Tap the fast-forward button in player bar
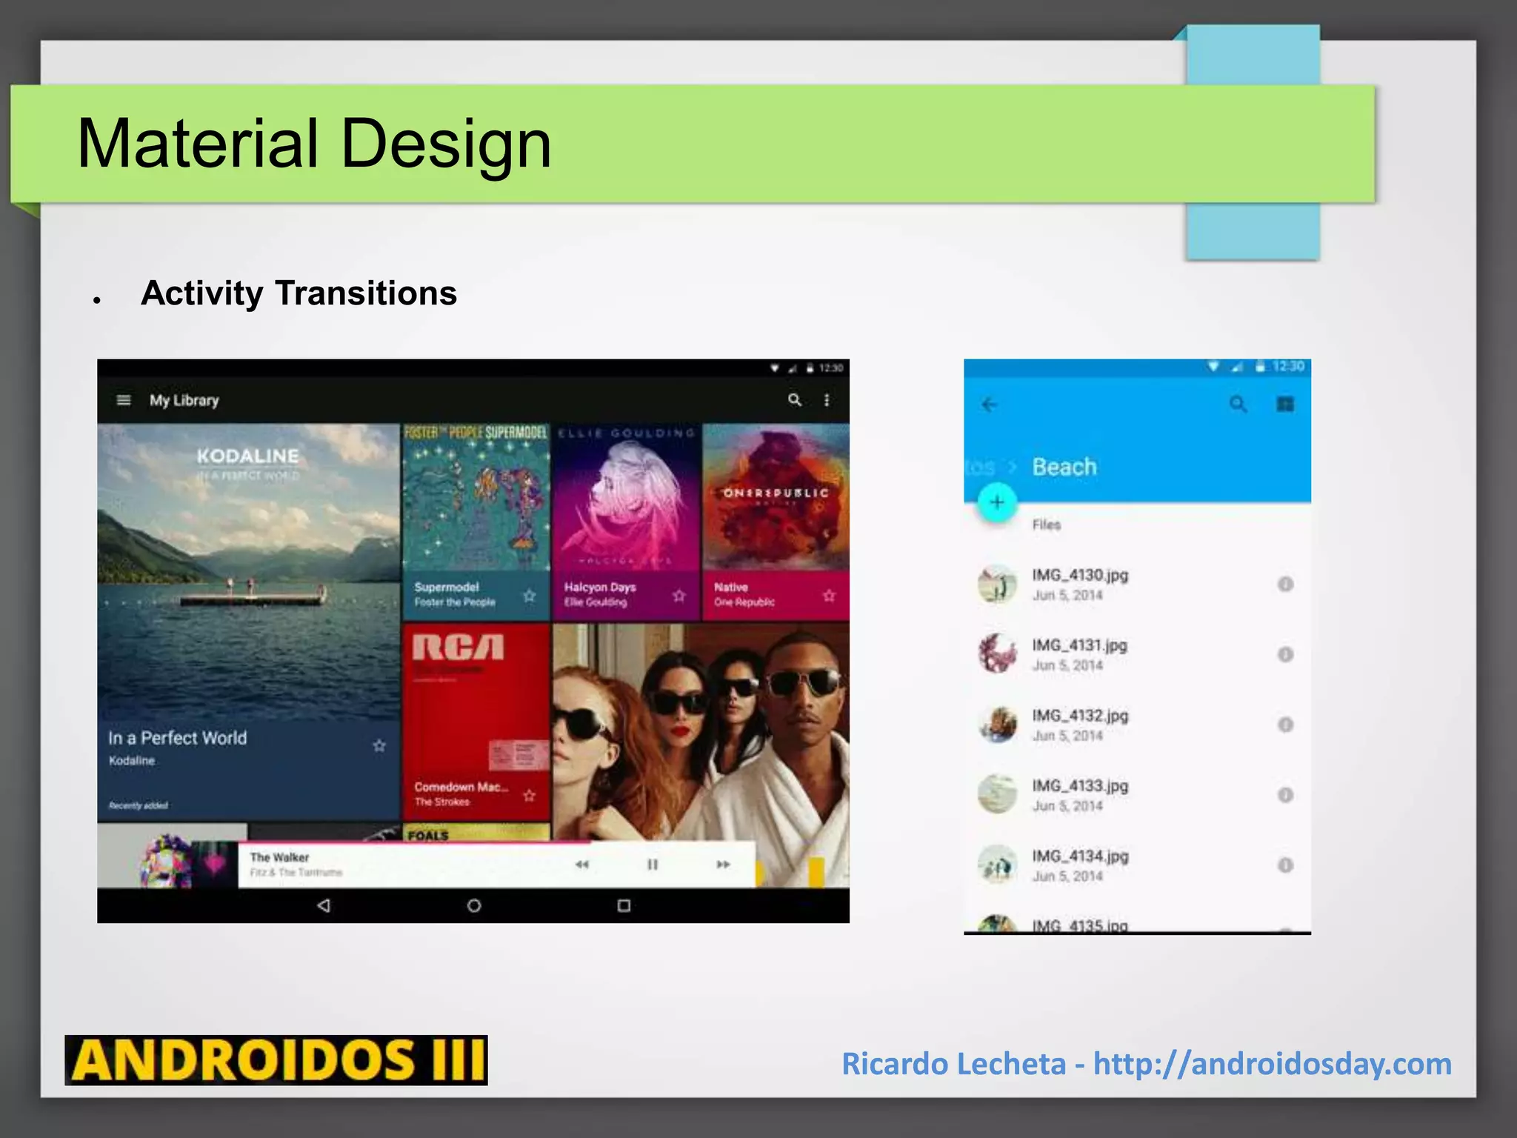The image size is (1517, 1138). coord(723,865)
